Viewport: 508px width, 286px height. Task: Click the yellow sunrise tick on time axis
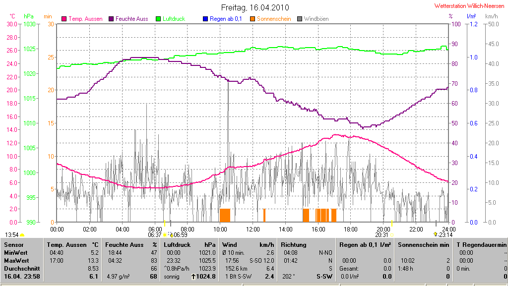click(x=165, y=223)
